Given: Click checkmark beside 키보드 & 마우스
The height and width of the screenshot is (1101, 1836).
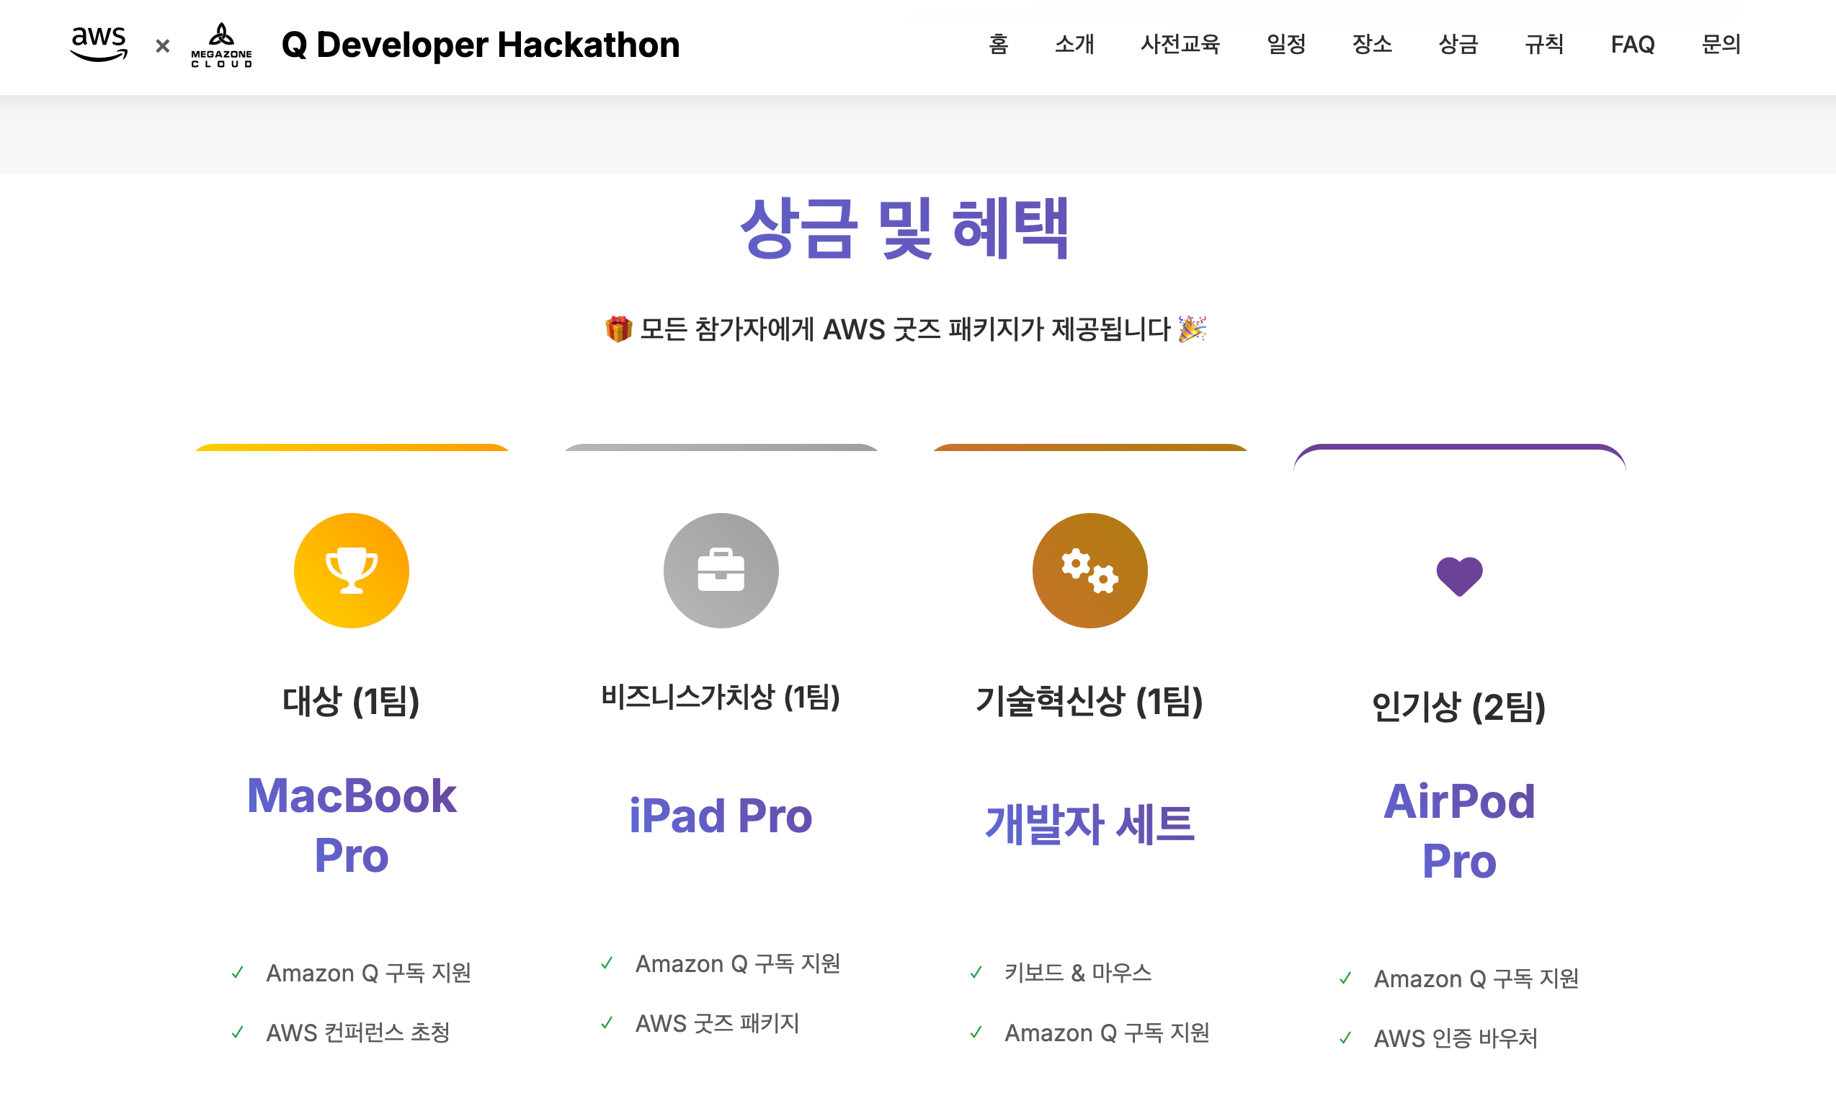Looking at the screenshot, I should [976, 972].
